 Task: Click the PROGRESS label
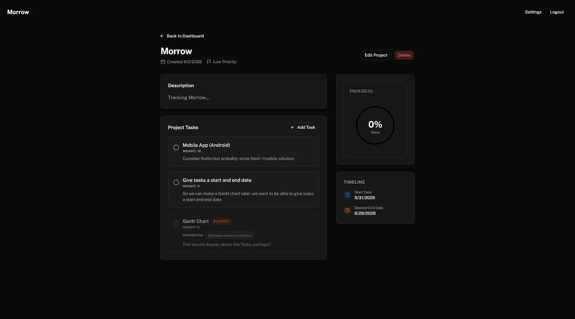click(361, 91)
